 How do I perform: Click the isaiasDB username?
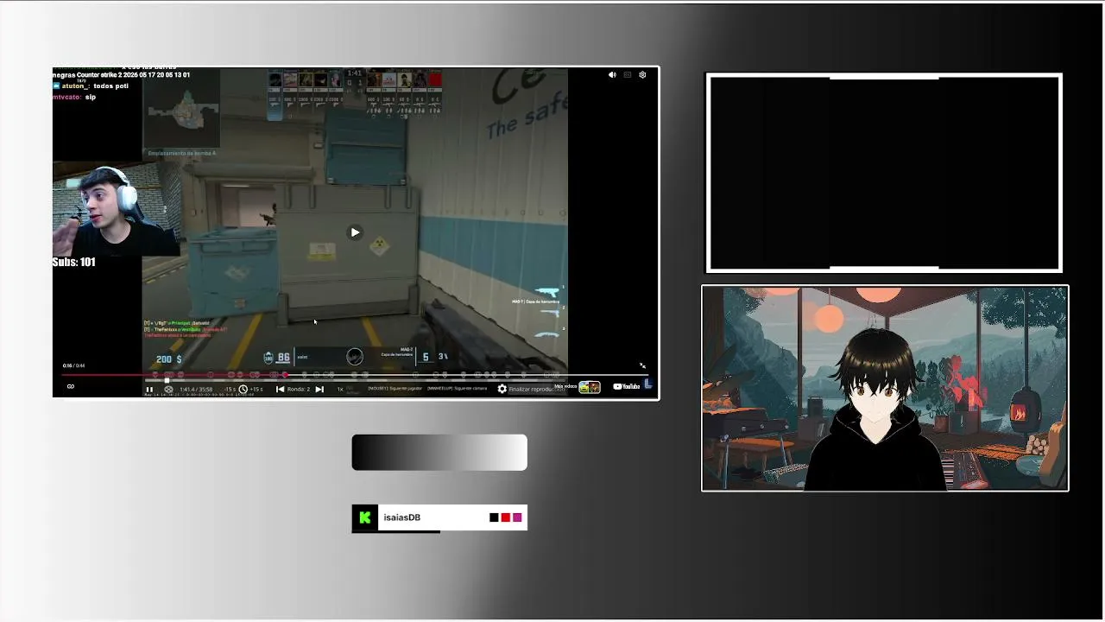(x=402, y=517)
